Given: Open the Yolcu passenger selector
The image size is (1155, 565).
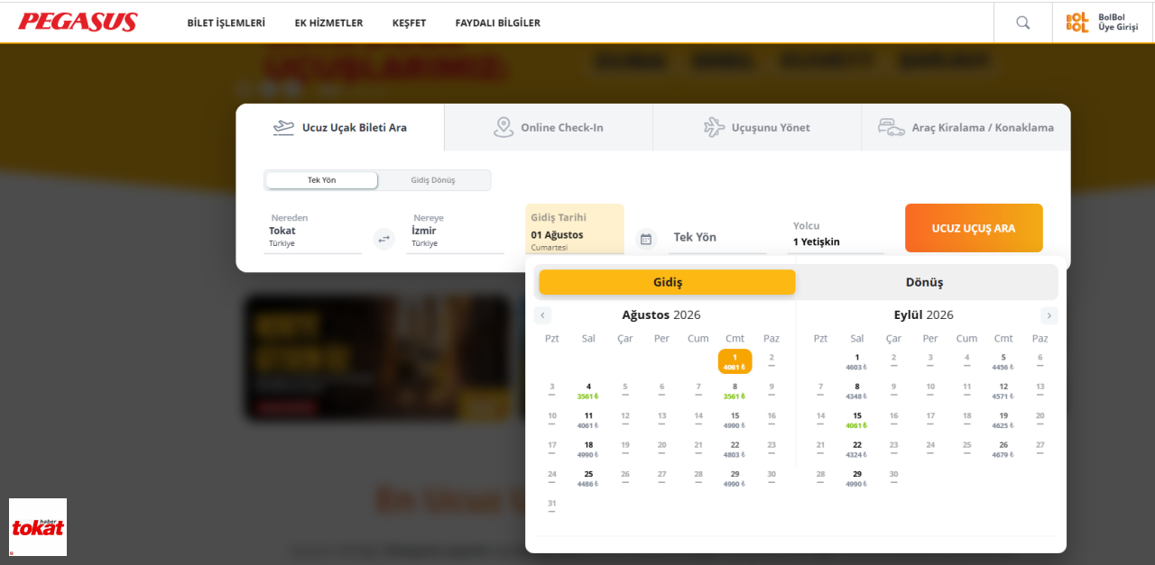Looking at the screenshot, I should click(x=836, y=234).
